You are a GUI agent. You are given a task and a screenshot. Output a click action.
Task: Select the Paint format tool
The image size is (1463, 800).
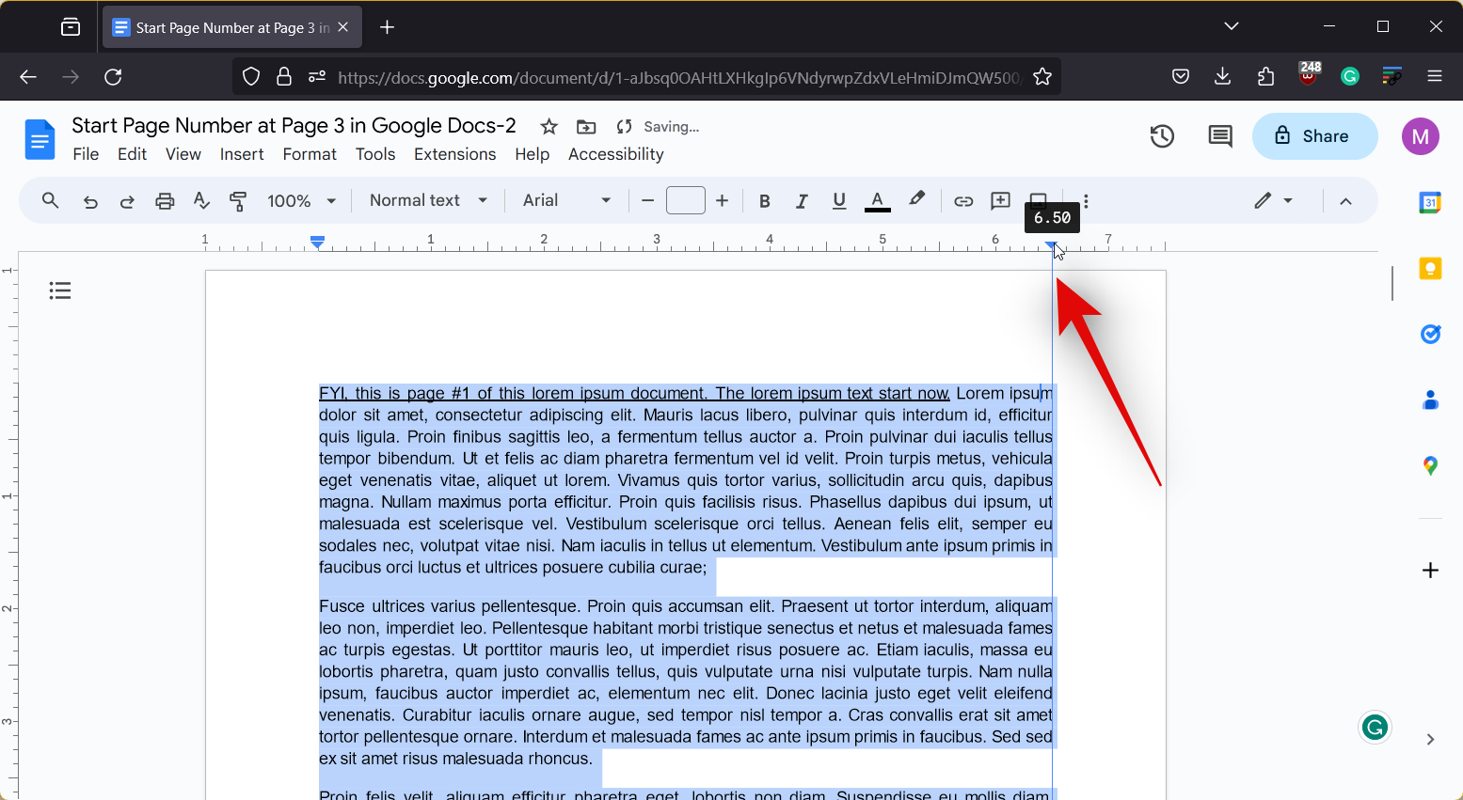coord(238,201)
